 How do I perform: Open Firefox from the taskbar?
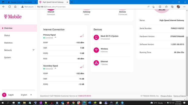[68, 103]
